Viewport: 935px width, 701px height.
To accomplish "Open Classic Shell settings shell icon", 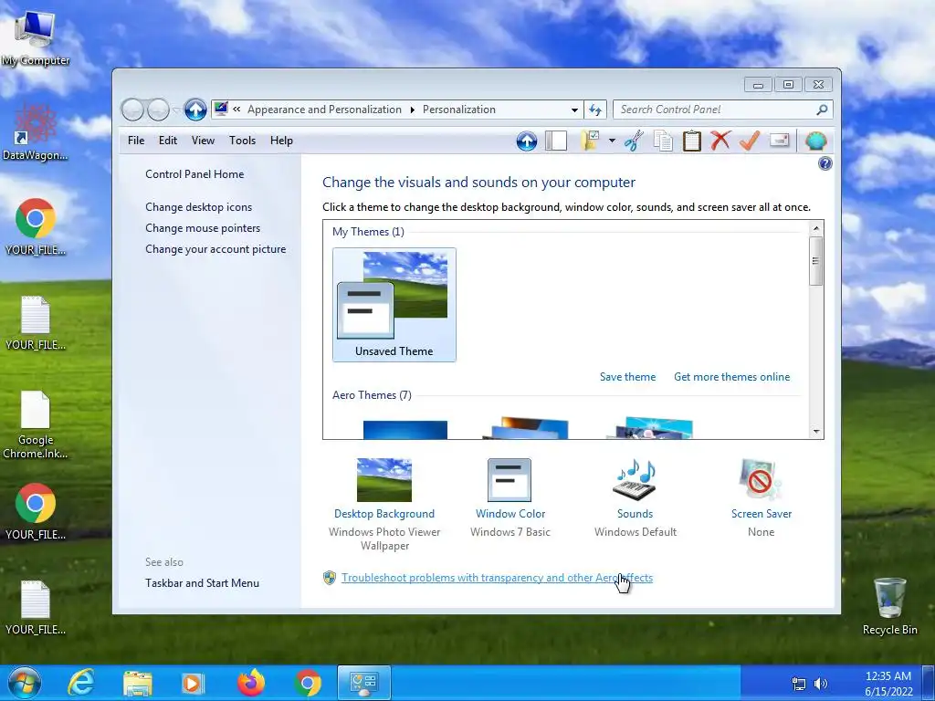I will 815,141.
